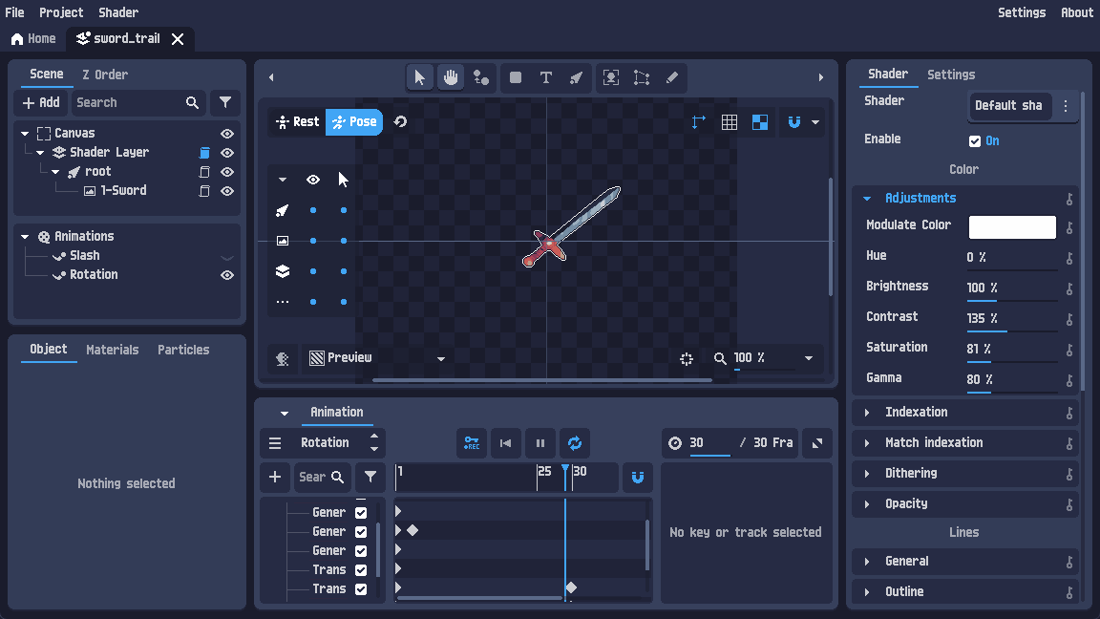Reset pose with the circular arrow icon
Screen dimensions: 1100x619
pyautogui.click(x=401, y=122)
